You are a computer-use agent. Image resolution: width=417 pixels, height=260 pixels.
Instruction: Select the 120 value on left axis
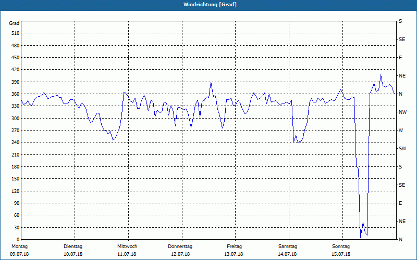click(x=16, y=191)
